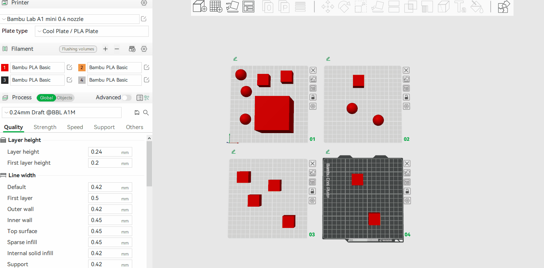Toggle the lock on plate 03
This screenshot has width=544, height=268.
pos(312,191)
